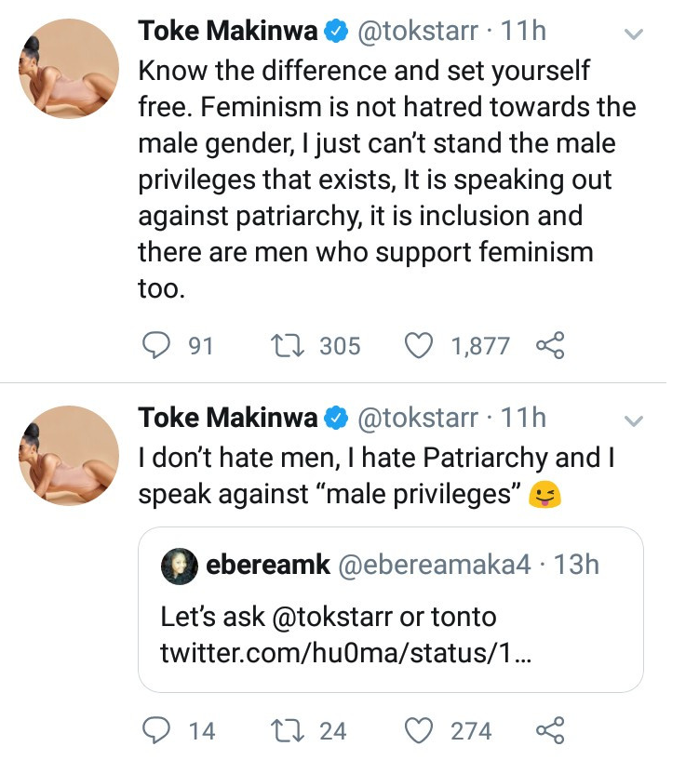Click the Toke Makinwa name on second tweet
This screenshot has height=773, width=699.
click(227, 419)
